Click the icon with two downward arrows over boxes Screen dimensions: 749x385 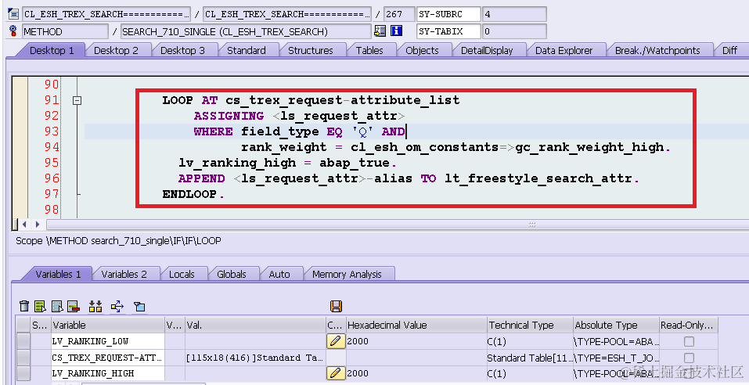[95, 306]
